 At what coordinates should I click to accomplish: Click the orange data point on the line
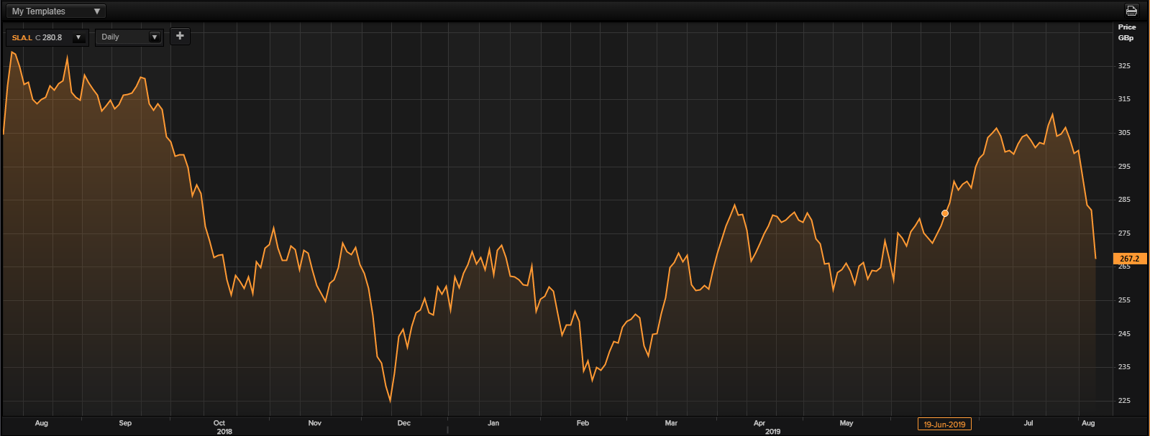pyautogui.click(x=945, y=213)
